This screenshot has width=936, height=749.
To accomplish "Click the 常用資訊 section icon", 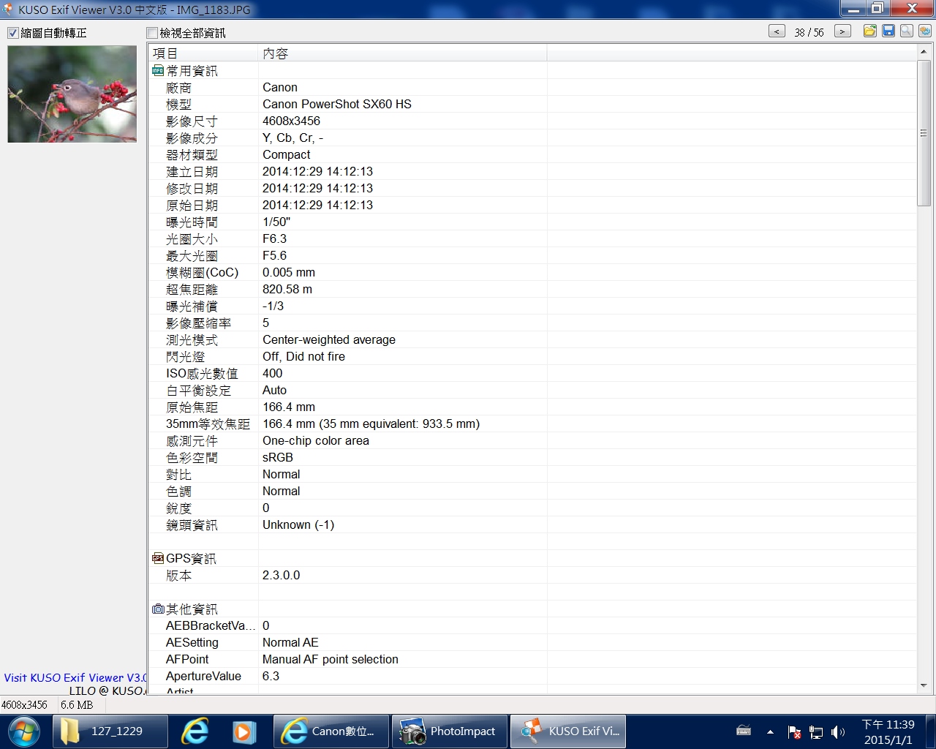I will [x=158, y=71].
